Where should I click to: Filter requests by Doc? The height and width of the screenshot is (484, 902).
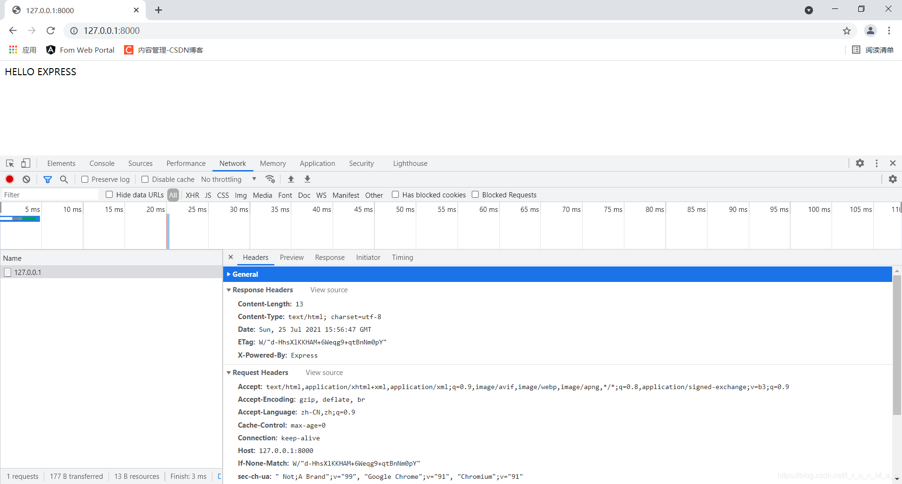pyautogui.click(x=304, y=195)
